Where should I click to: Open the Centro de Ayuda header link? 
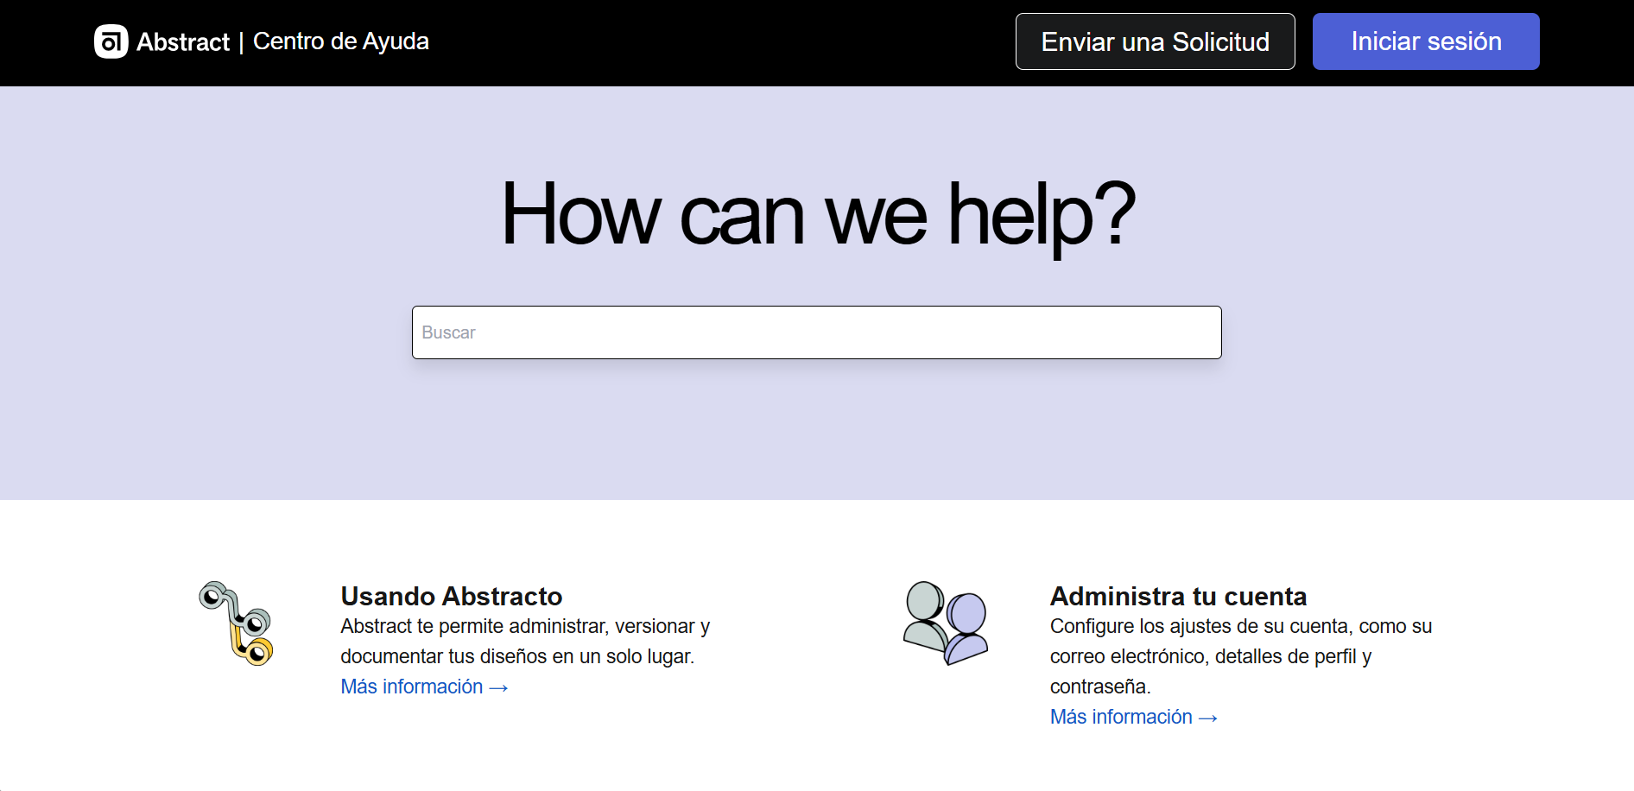[x=340, y=41]
